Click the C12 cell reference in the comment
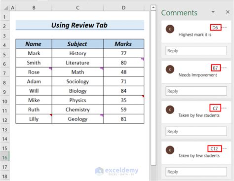Viewport: 234px width, 181px height. click(215, 148)
